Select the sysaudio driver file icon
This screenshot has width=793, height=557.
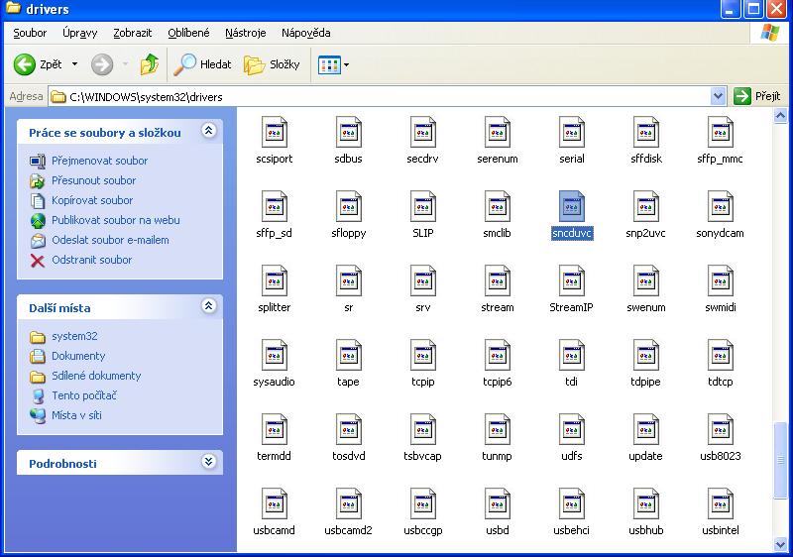(x=275, y=354)
